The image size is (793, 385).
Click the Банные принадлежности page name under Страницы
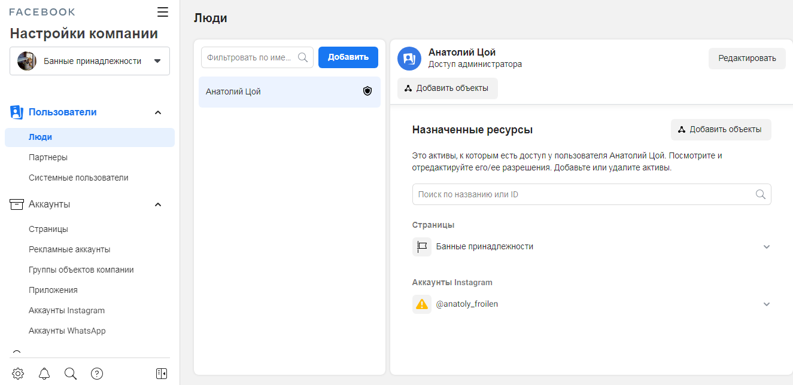[x=485, y=246]
